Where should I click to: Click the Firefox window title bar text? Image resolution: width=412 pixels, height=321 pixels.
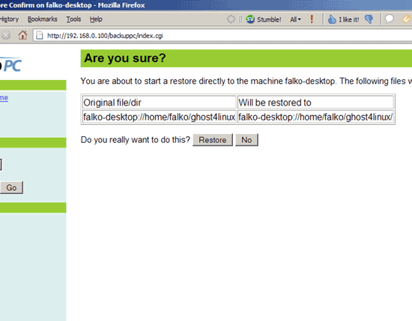click(x=72, y=5)
